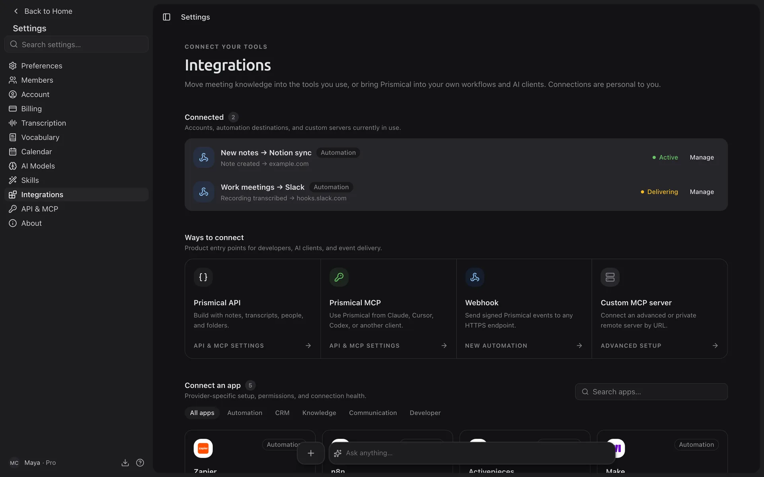This screenshot has width=764, height=477.
Task: Open Advanced Setup for custom MCP server
Action: [659, 346]
